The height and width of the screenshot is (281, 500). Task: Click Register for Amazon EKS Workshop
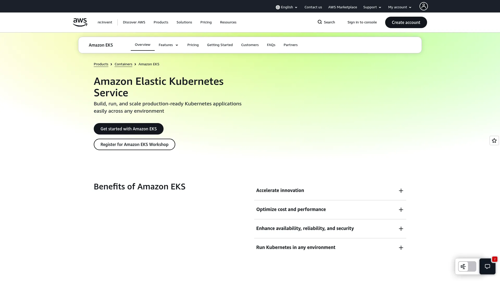click(x=134, y=144)
